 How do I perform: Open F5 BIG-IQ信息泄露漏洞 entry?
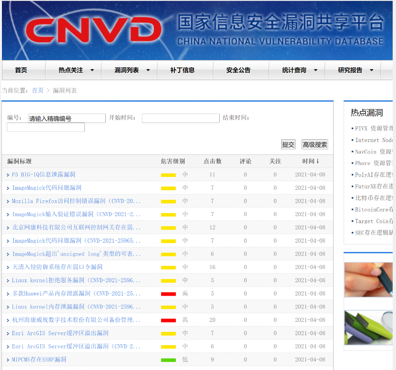[43, 175]
